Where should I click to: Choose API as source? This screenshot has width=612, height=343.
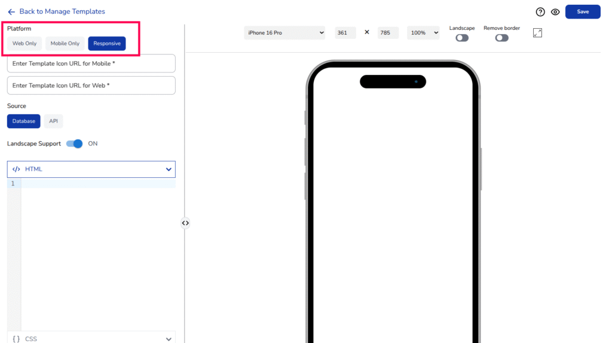click(x=53, y=122)
